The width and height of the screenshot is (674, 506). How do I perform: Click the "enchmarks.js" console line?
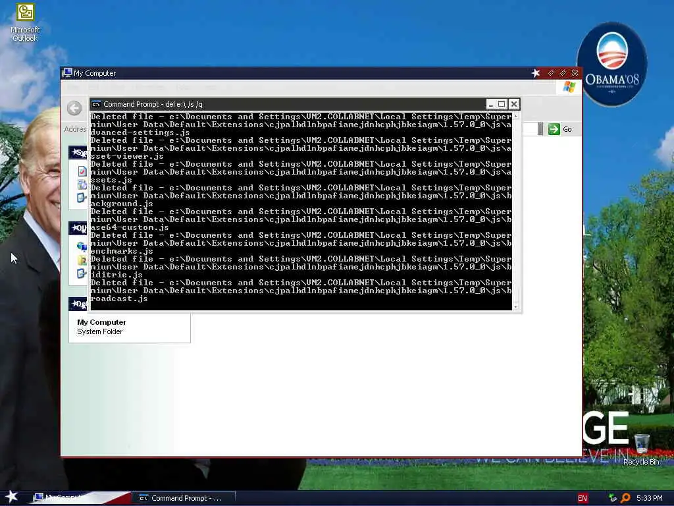122,251
